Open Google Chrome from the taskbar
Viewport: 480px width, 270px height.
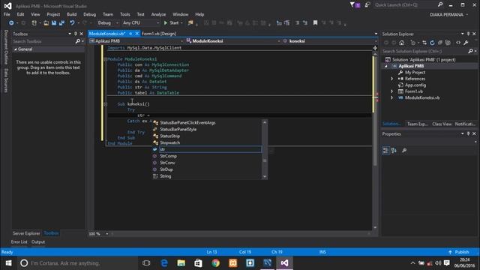tap(215, 263)
